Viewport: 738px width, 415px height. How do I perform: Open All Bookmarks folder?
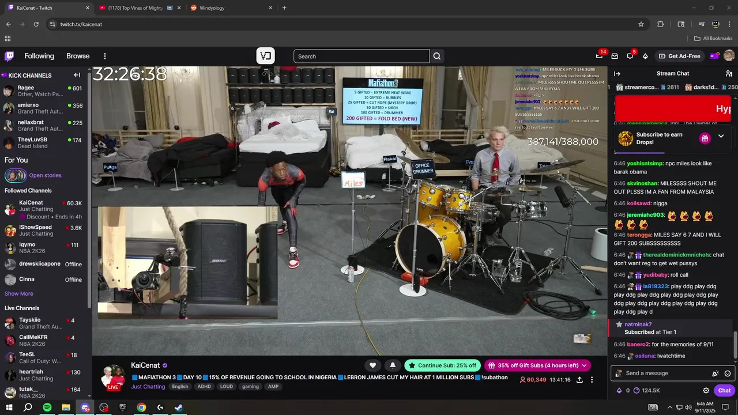pos(713,39)
